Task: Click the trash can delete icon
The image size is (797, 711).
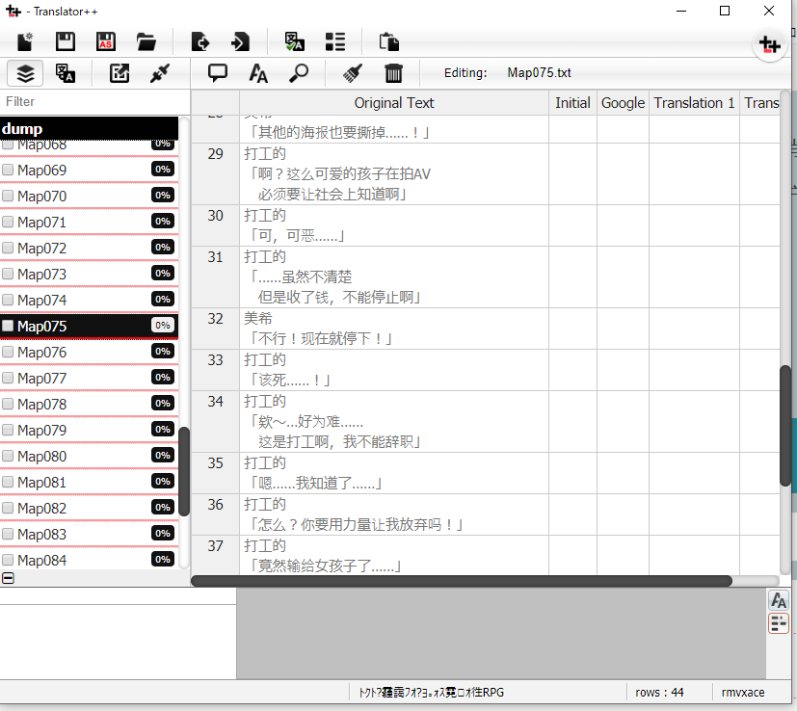Action: coord(393,73)
